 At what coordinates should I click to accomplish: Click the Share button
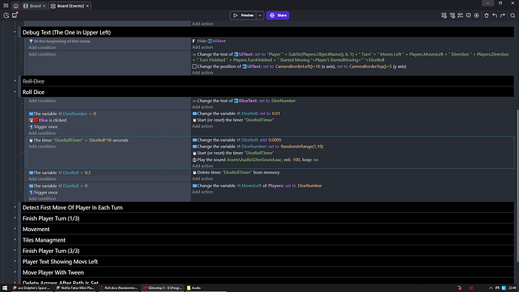point(278,15)
